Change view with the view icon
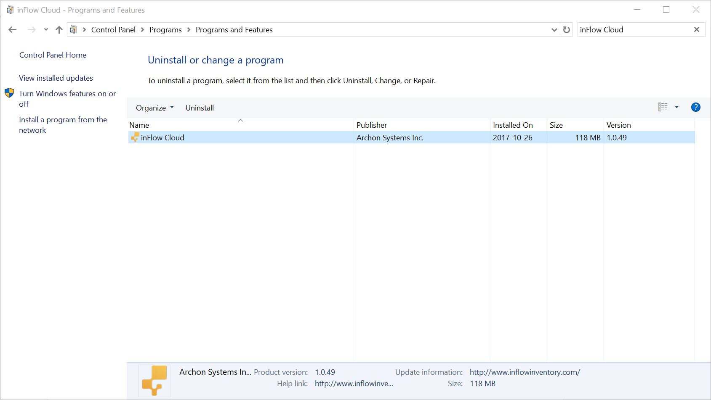Viewport: 711px width, 400px height. point(663,107)
